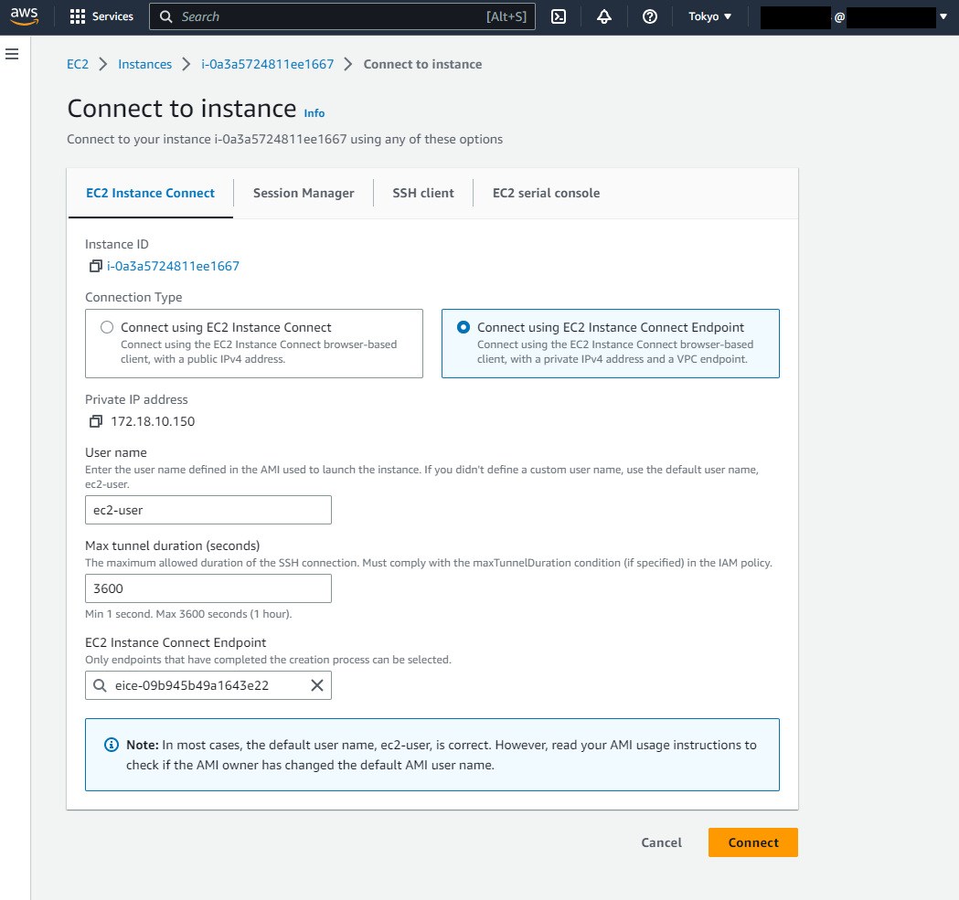Select Connect using EC2 Instance Connect
The height and width of the screenshot is (900, 959).
tap(107, 326)
